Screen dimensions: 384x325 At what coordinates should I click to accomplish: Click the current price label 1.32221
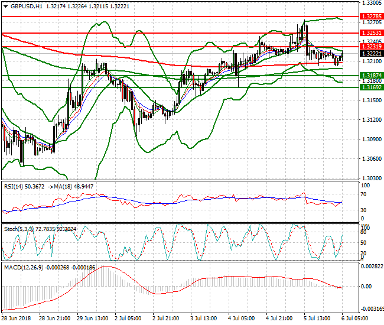point(372,53)
